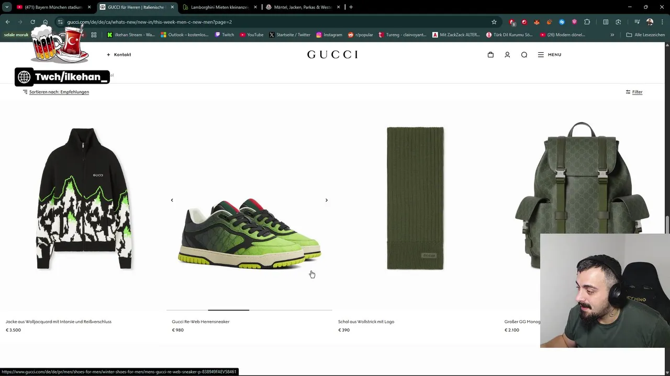This screenshot has width=670, height=376.
Task: Open the MetaMask fox extension
Action: tap(537, 22)
